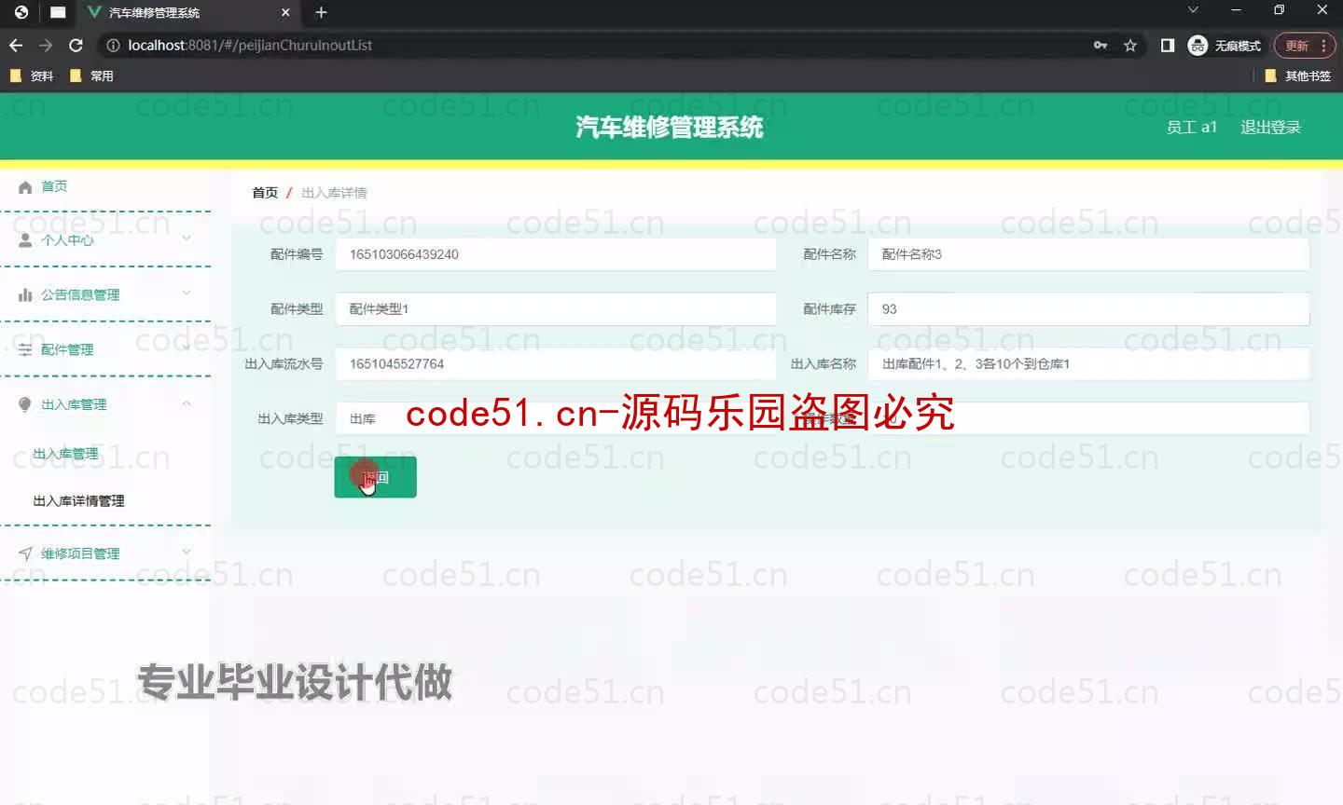Screen dimensions: 1343x805
Task: Click the person icon beside 个人中心
Action: coord(25,240)
